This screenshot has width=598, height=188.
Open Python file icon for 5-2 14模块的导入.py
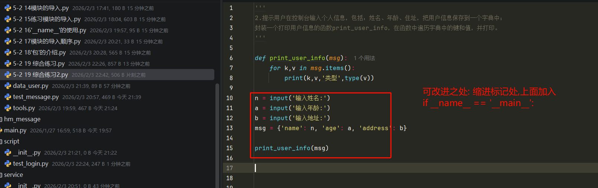pyautogui.click(x=8, y=8)
